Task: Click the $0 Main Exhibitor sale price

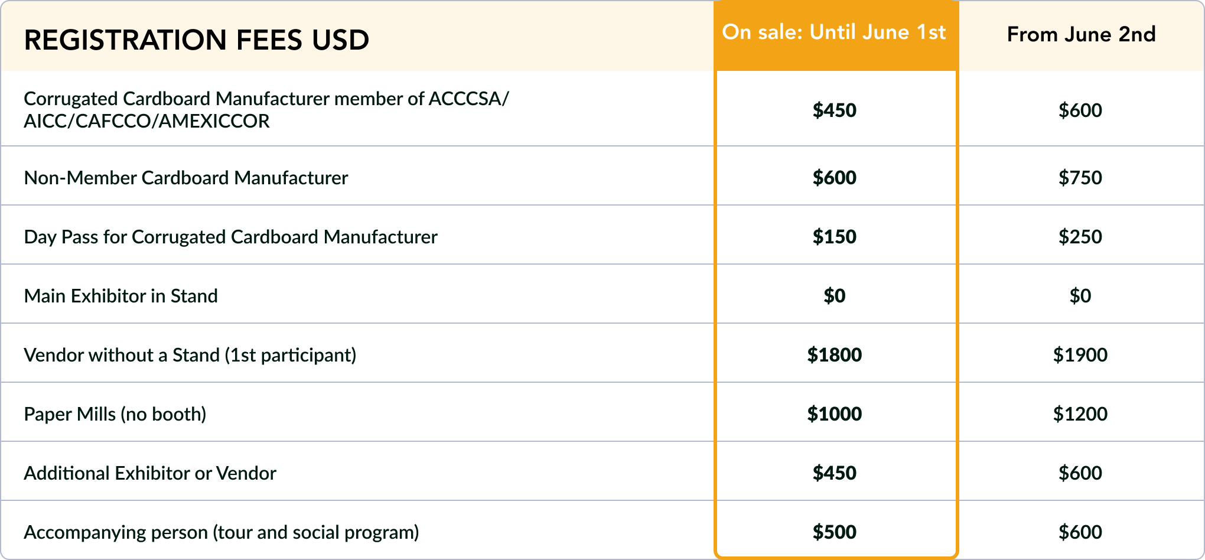Action: 834,295
